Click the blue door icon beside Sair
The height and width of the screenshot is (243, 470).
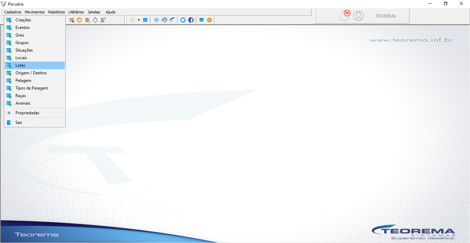[x=9, y=123]
